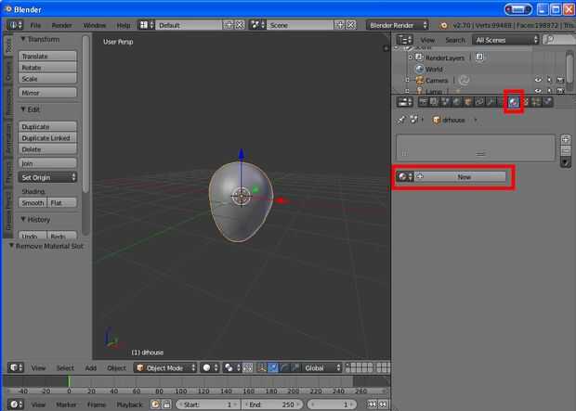The height and width of the screenshot is (411, 576).
Task: Open viewport shading sphere selector
Action: pyautogui.click(x=210, y=367)
